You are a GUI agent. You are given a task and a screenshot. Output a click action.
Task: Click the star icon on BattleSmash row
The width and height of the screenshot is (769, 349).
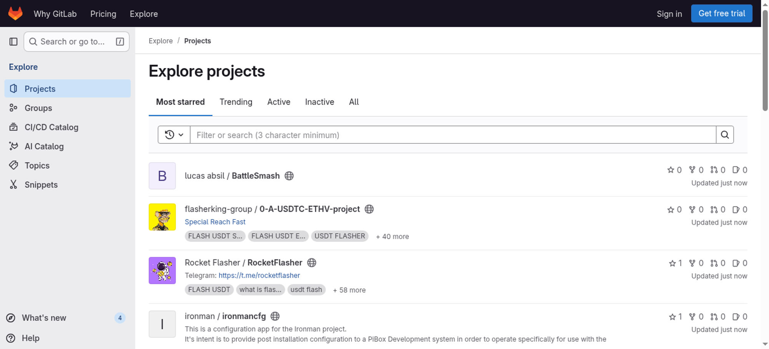(x=671, y=170)
